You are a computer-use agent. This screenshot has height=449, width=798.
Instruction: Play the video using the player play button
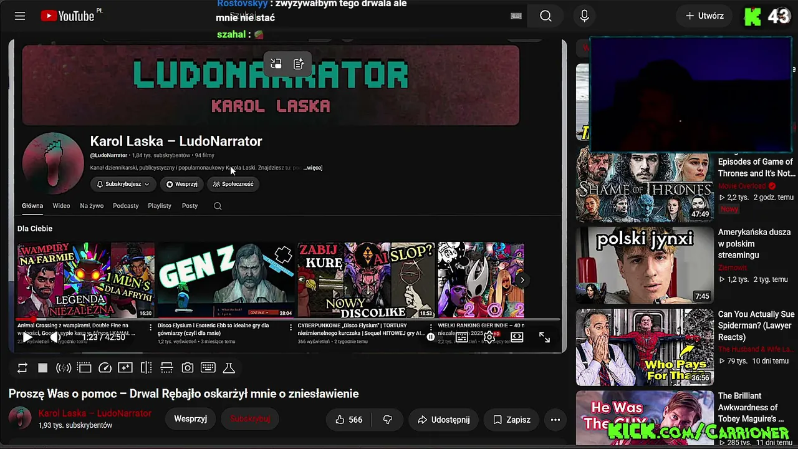pyautogui.click(x=27, y=337)
